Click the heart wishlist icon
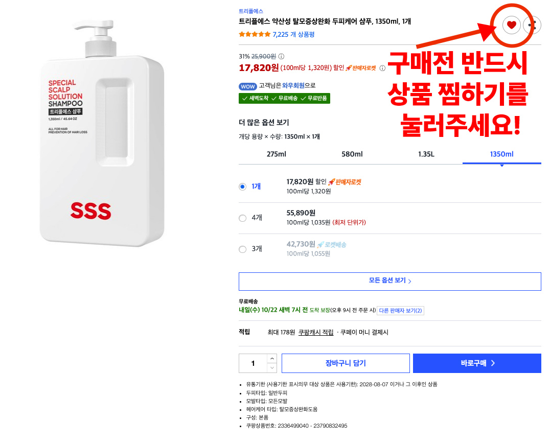550x443 pixels. [511, 25]
